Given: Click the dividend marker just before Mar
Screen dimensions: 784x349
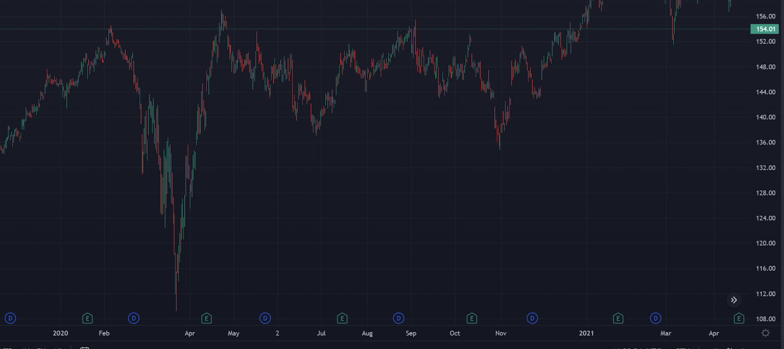Looking at the screenshot, I should (656, 319).
